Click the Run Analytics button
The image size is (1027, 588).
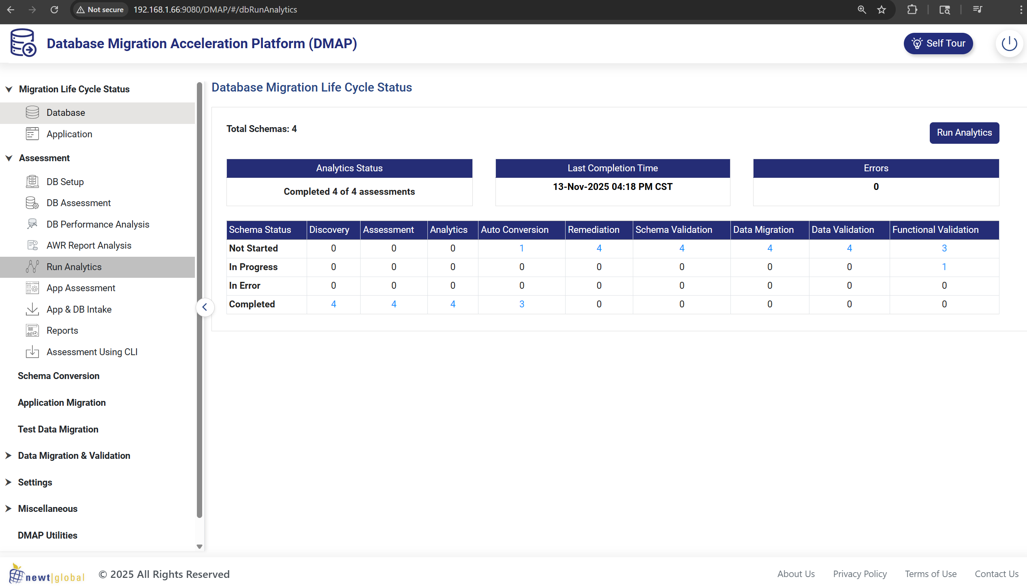964,133
